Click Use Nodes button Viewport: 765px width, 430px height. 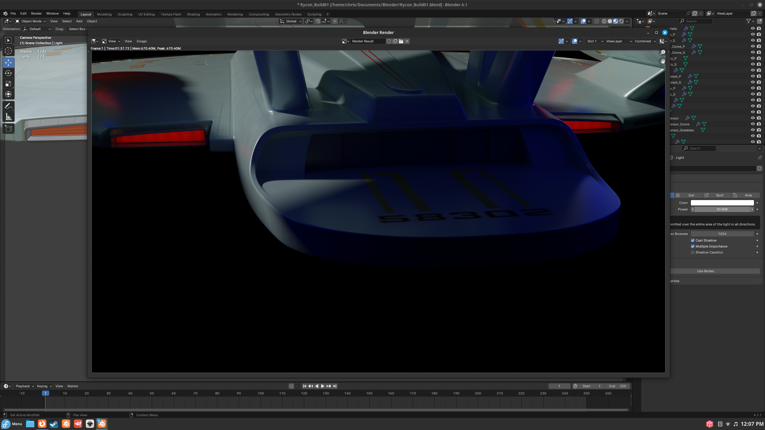point(715,271)
